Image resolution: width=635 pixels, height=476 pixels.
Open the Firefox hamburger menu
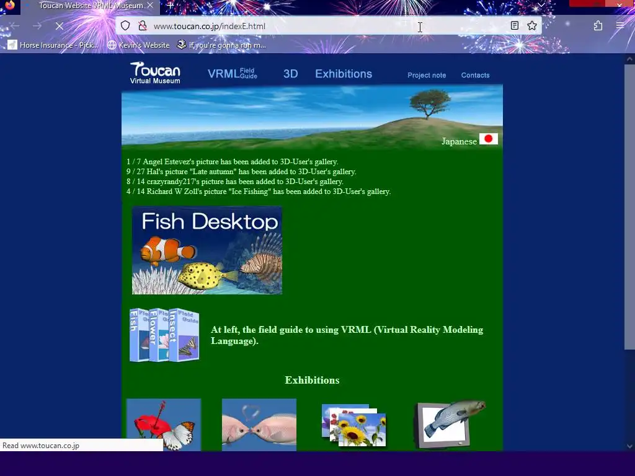pyautogui.click(x=620, y=26)
